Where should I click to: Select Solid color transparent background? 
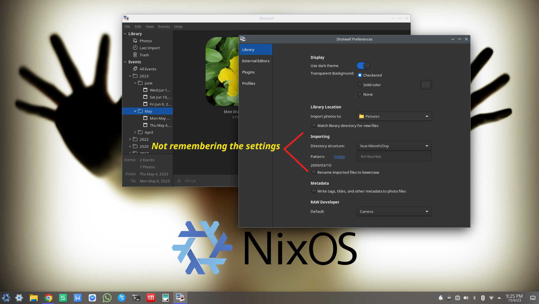pos(360,85)
